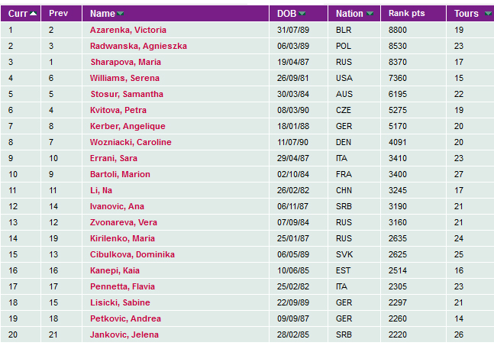View Stosur, Samantha player page
Image resolution: width=494 pixels, height=349 pixels.
[127, 94]
